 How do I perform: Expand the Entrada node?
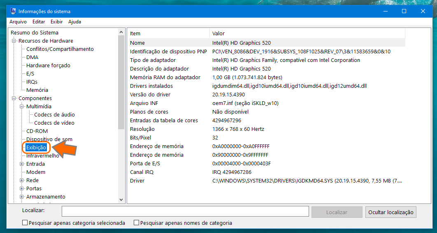coord(21,164)
